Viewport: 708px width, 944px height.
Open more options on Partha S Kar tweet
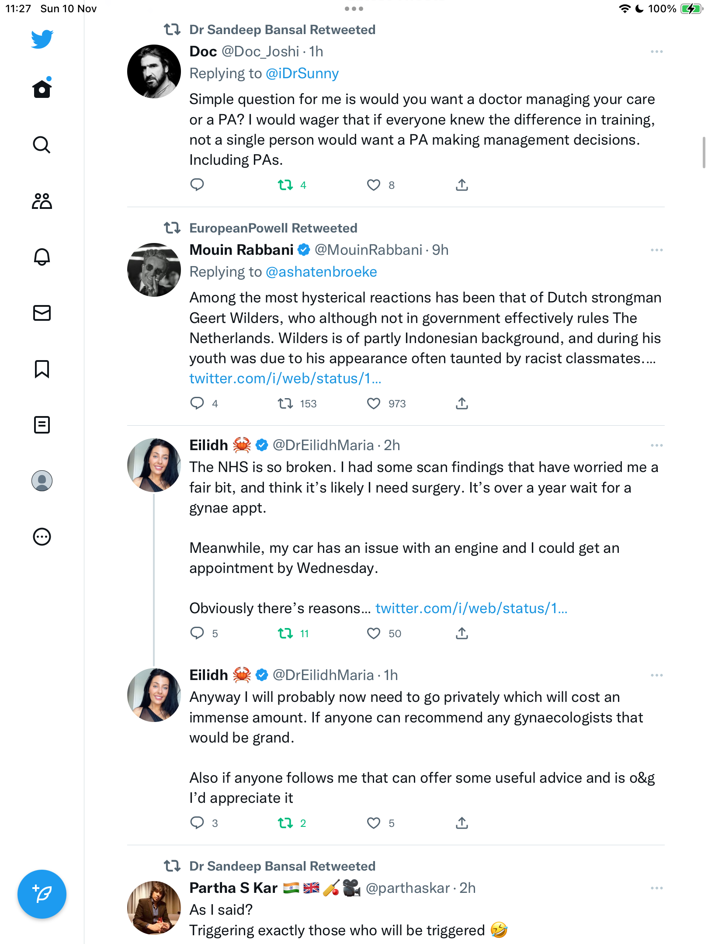pyautogui.click(x=656, y=888)
